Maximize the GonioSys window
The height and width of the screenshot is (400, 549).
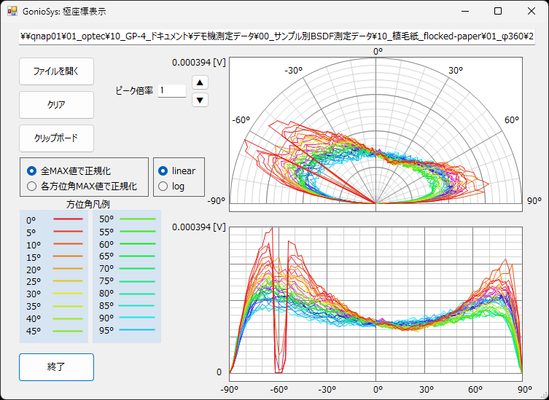click(x=498, y=11)
